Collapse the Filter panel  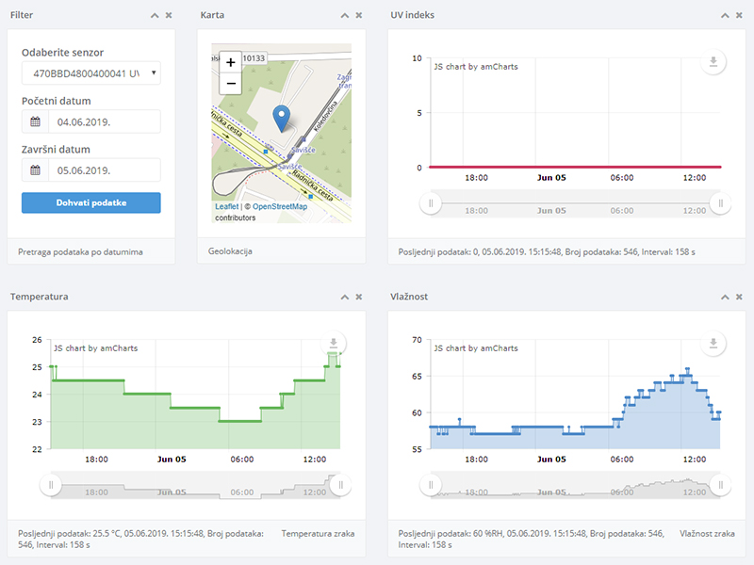pos(154,15)
